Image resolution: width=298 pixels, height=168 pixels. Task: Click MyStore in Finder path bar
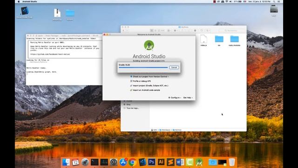[x=177, y=130]
